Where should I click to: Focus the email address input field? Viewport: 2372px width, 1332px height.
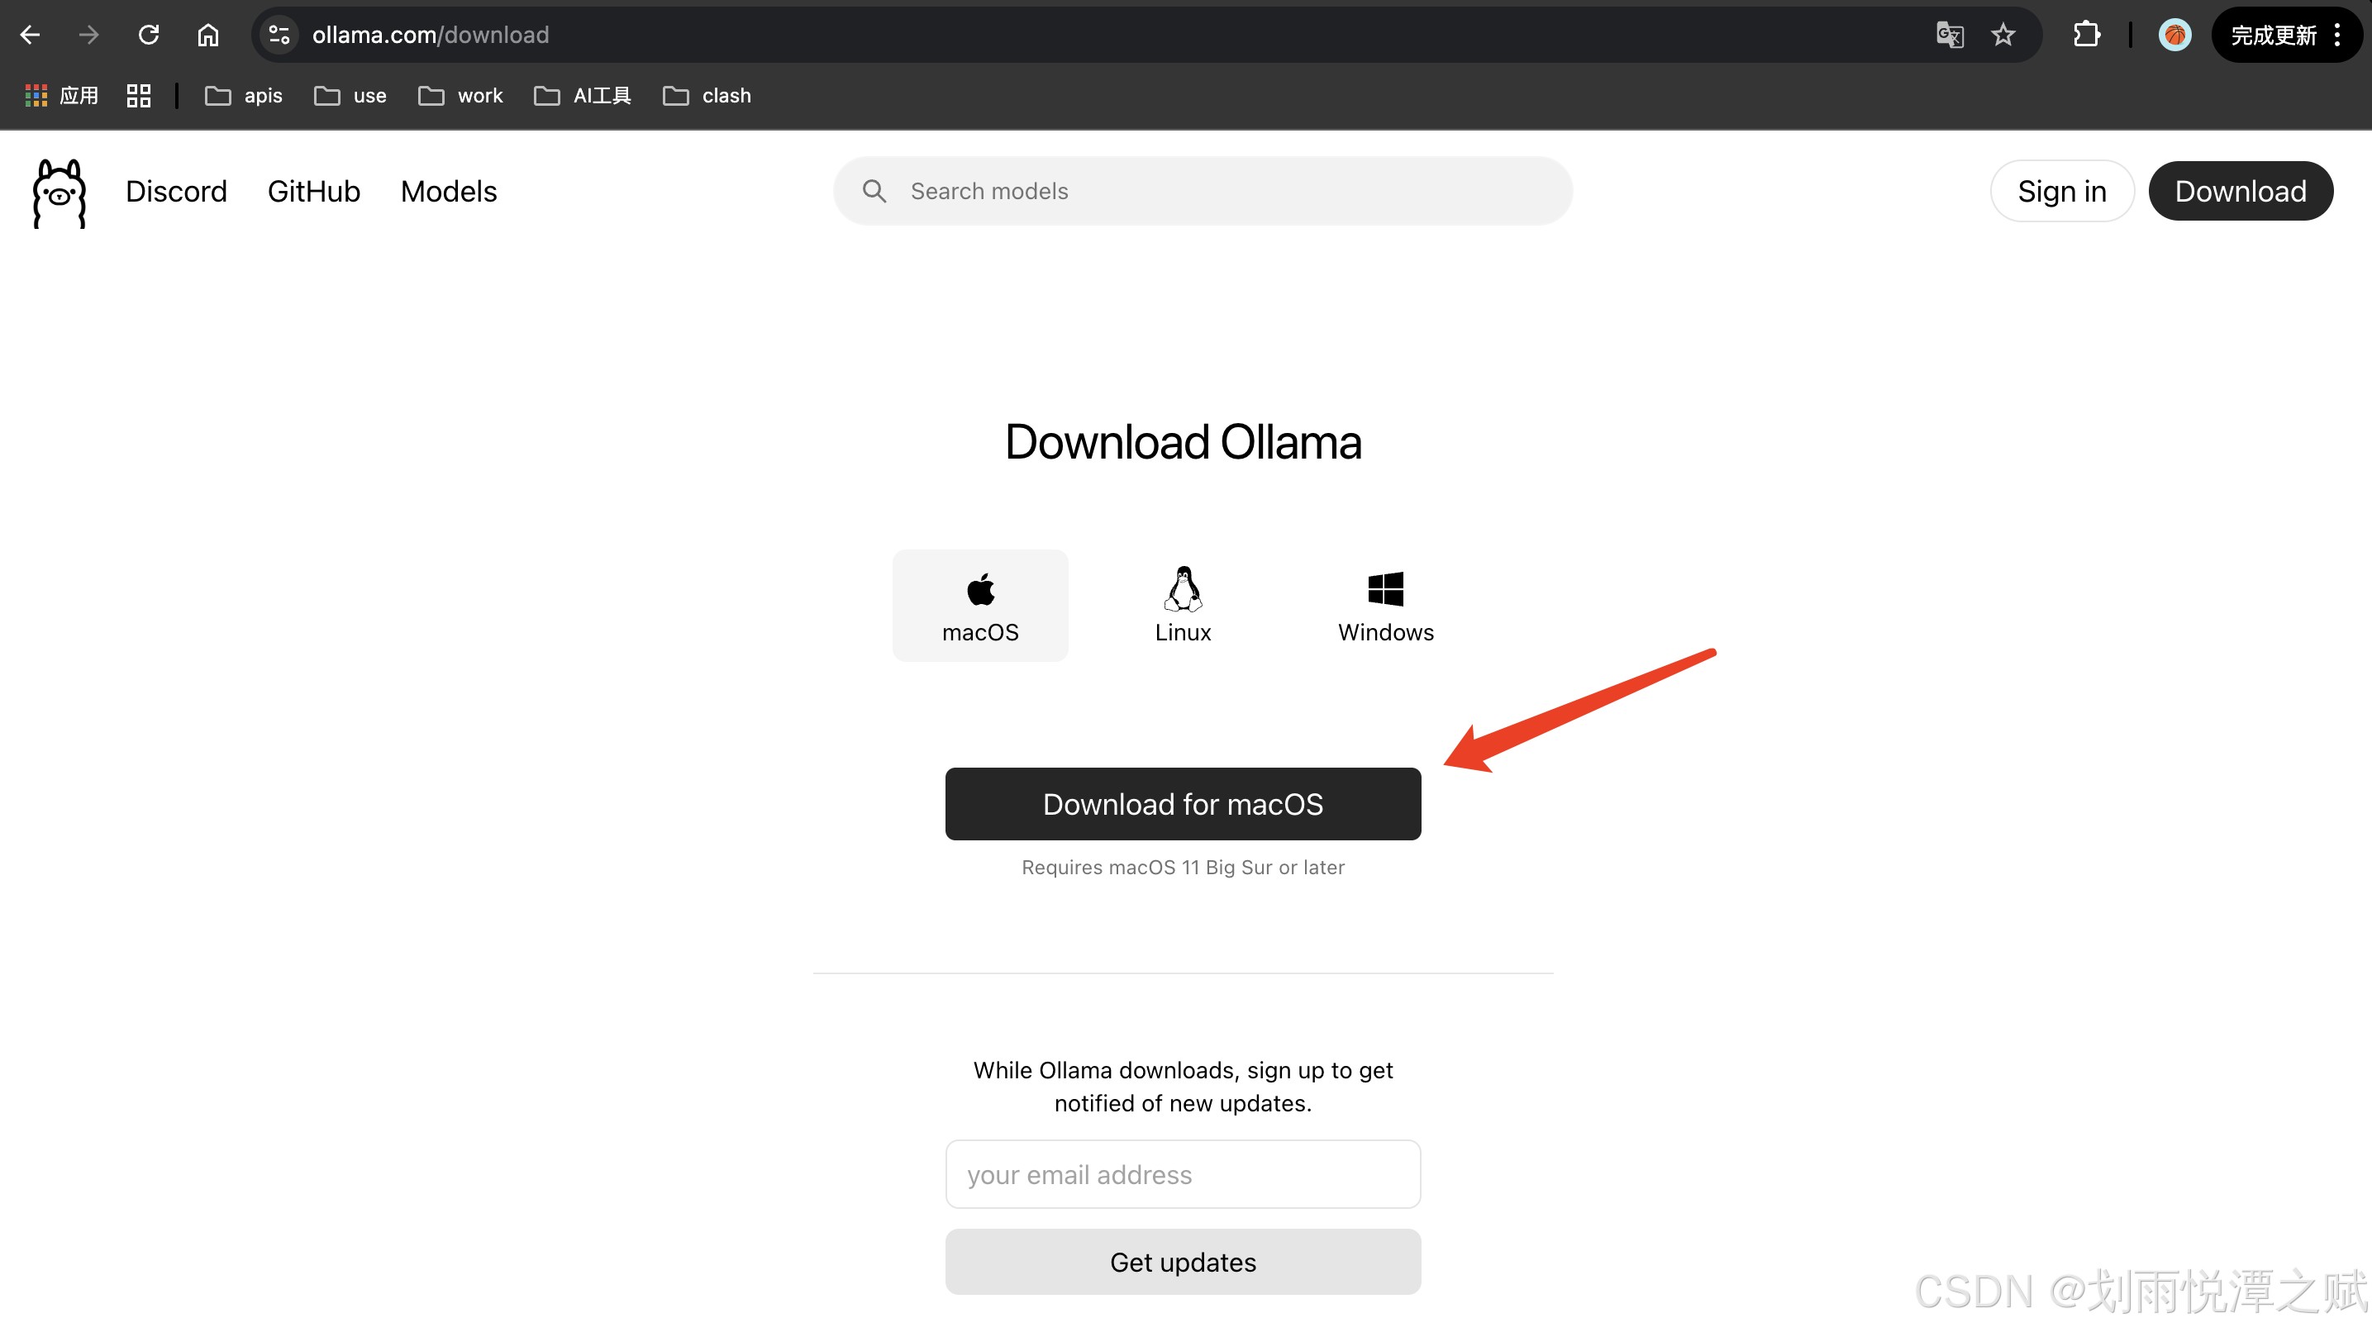click(x=1183, y=1173)
